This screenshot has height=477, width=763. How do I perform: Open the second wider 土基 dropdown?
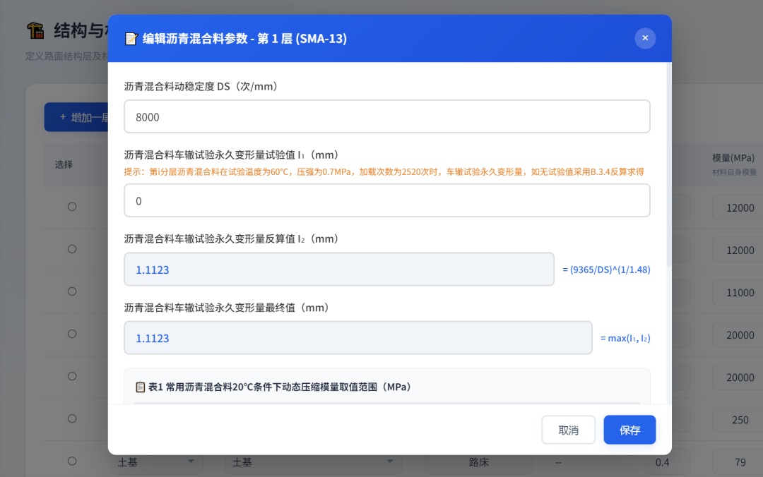click(x=314, y=462)
